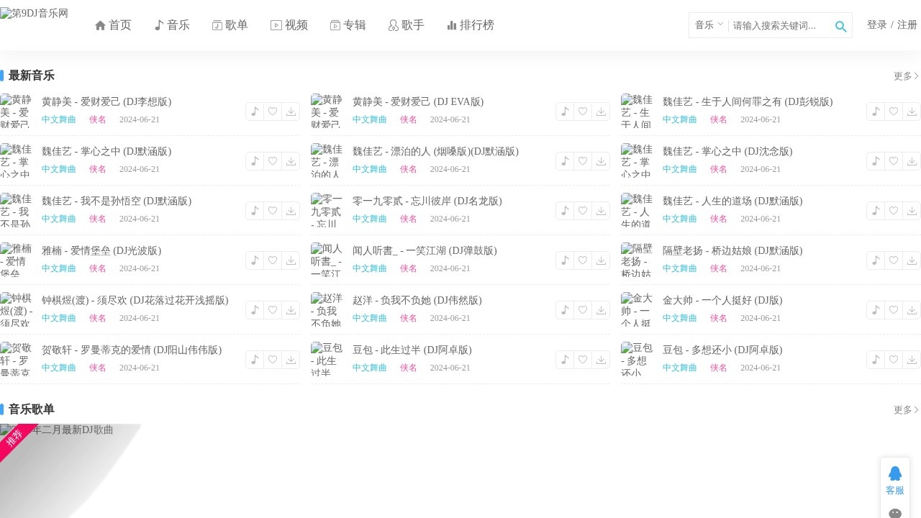Screen dimensions: 921x518
Task: Like 零一九零贰 - 忘川彼岸 (DJ名龙版) with heart
Action: pos(583,211)
